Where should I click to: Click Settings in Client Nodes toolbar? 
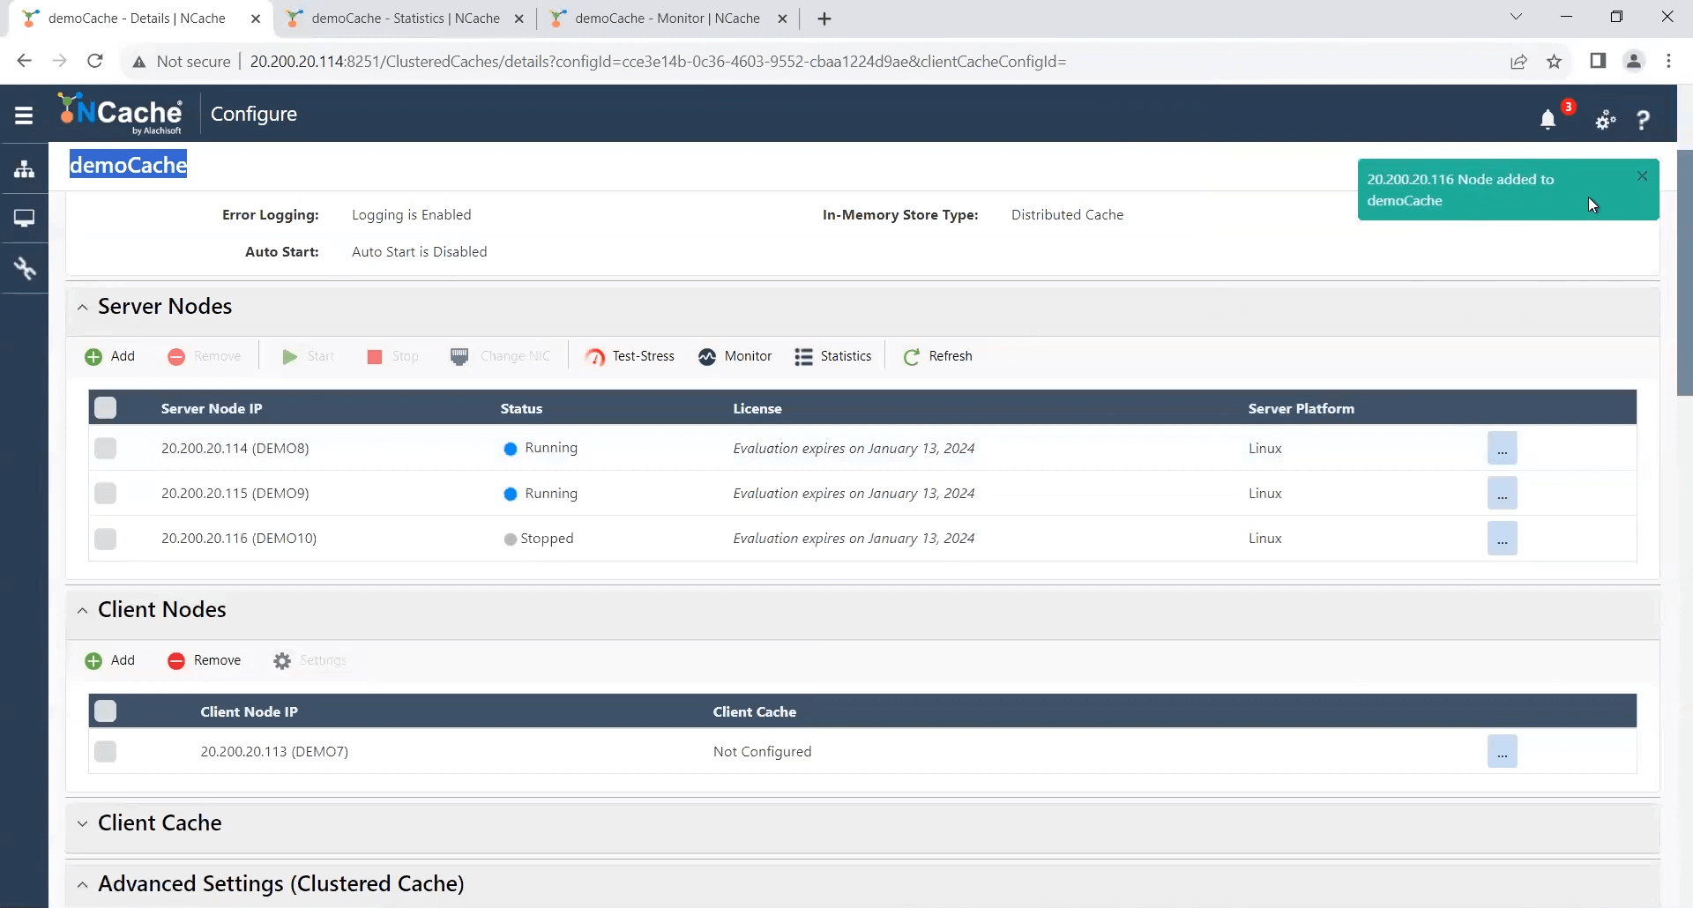pos(310,660)
